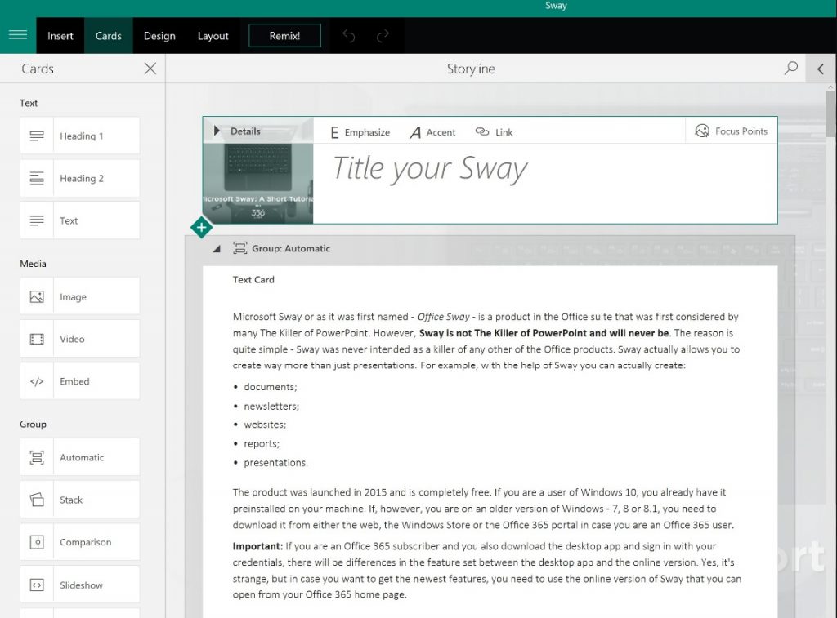Select the Heading 1 card label
This screenshot has width=837, height=618.
pos(81,136)
